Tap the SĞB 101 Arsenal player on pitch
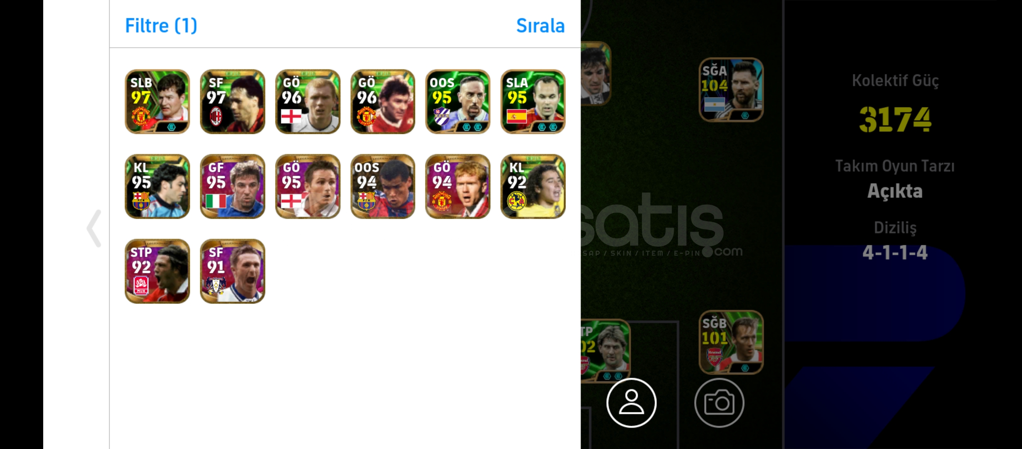This screenshot has height=449, width=1022. pos(731,342)
